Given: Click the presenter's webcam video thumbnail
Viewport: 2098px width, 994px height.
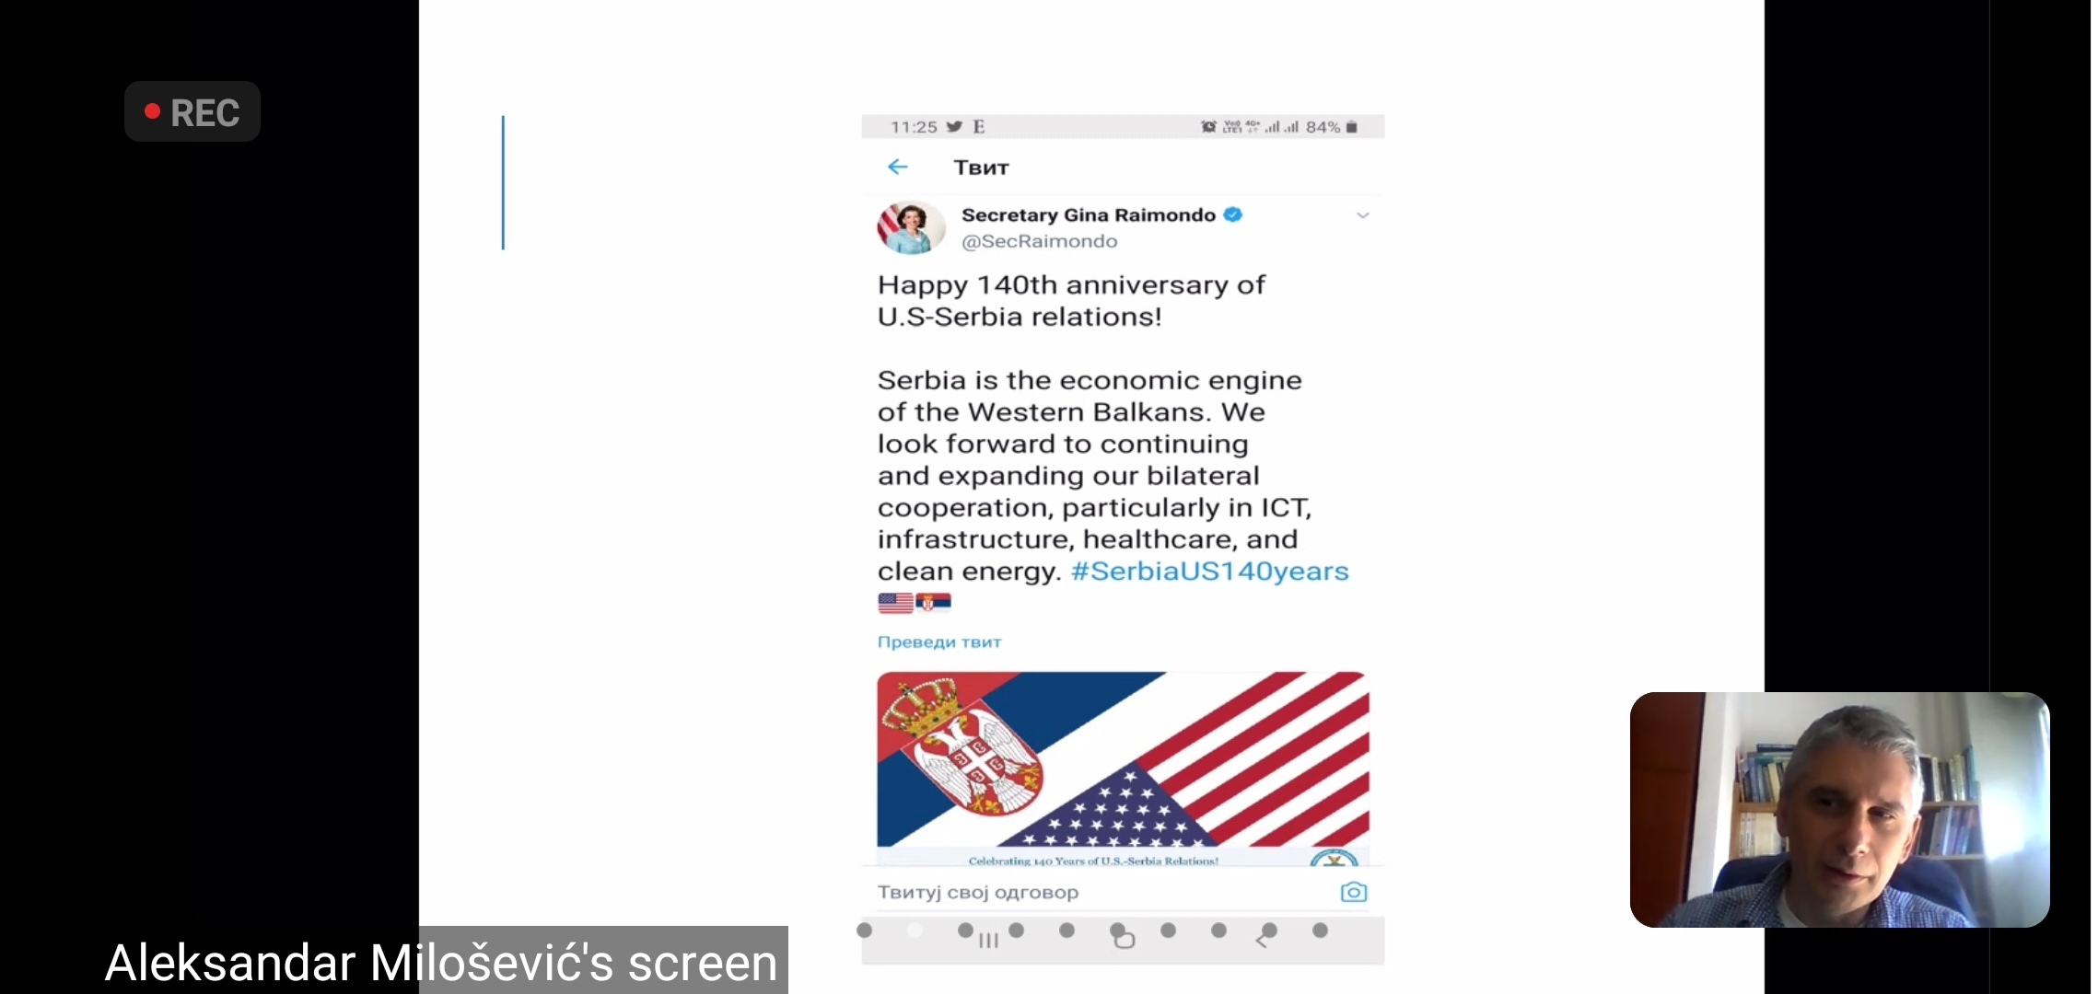Looking at the screenshot, I should pos(1839,809).
